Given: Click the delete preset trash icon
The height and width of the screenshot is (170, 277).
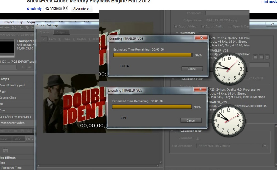Looking at the screenshot, I should click(x=267, y=57).
